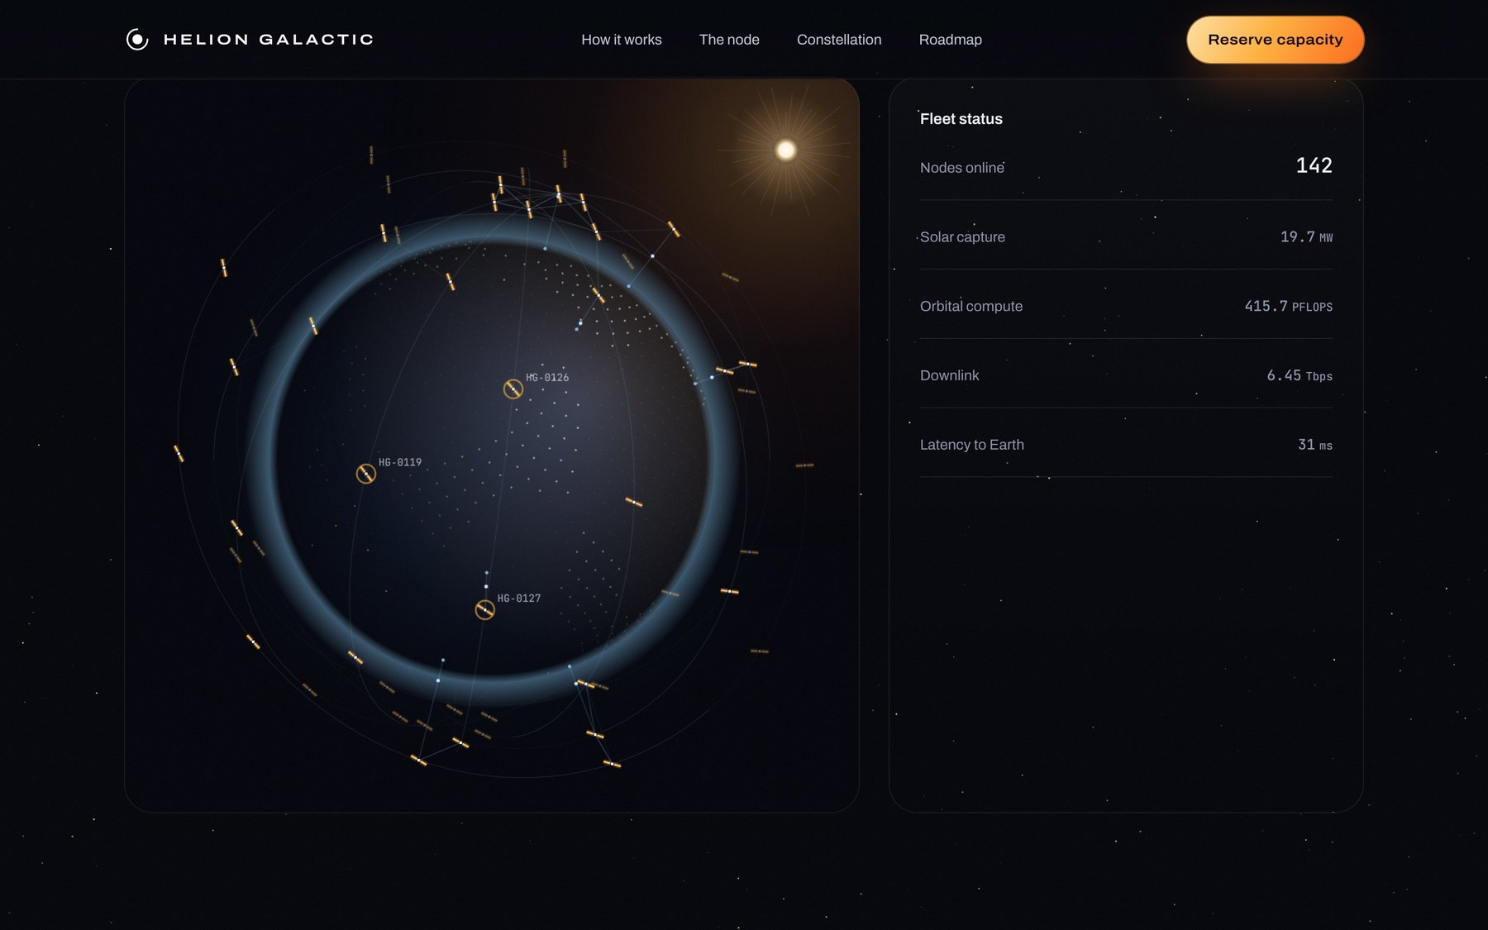This screenshot has width=1488, height=930.
Task: Click the 31 ms latency value
Action: 1315,445
